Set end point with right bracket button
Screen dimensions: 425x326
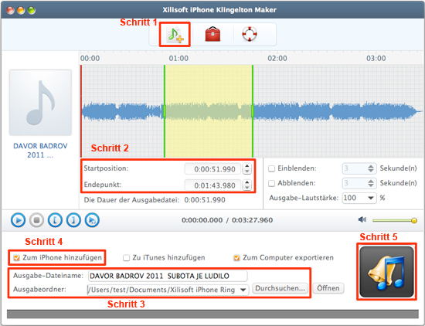(73, 220)
